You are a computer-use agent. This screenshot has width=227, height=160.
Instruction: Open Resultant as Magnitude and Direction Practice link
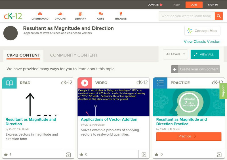[182, 122]
